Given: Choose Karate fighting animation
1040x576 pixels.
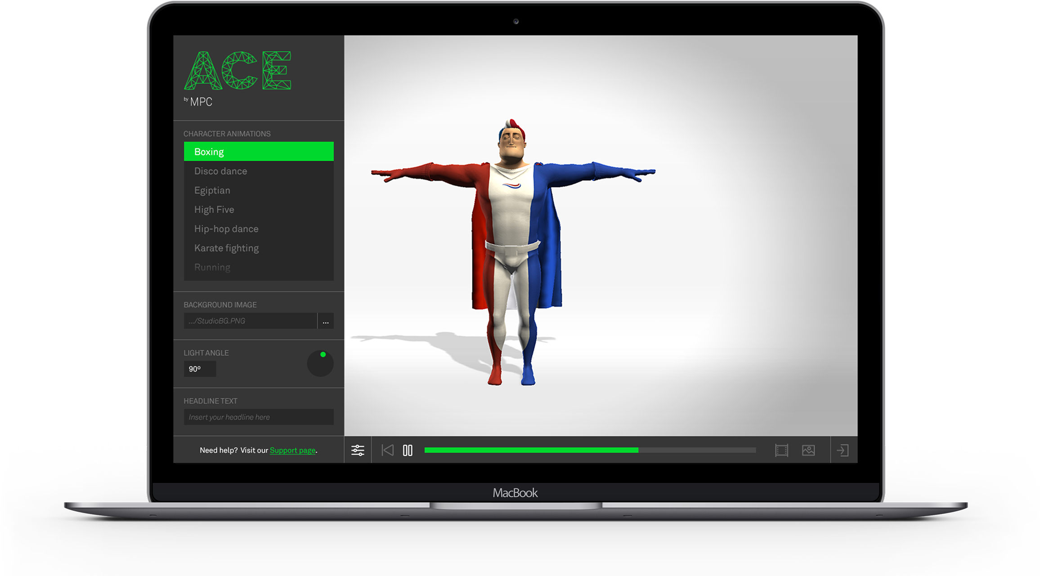Looking at the screenshot, I should [226, 248].
